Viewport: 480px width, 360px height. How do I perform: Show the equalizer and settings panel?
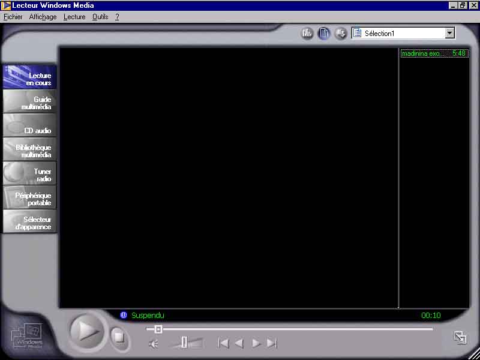click(307, 33)
